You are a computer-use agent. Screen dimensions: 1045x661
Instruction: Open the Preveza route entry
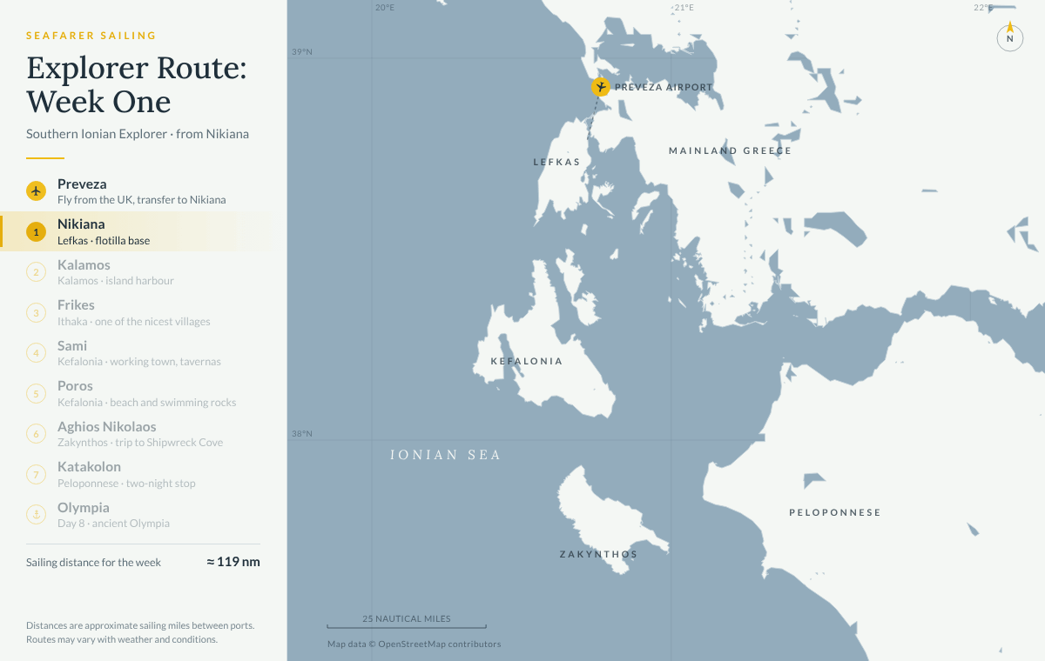pos(143,191)
